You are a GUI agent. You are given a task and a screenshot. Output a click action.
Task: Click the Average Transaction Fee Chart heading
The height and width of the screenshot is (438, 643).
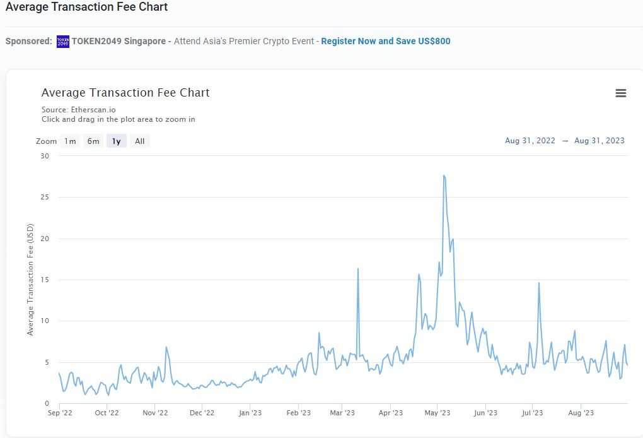125,93
